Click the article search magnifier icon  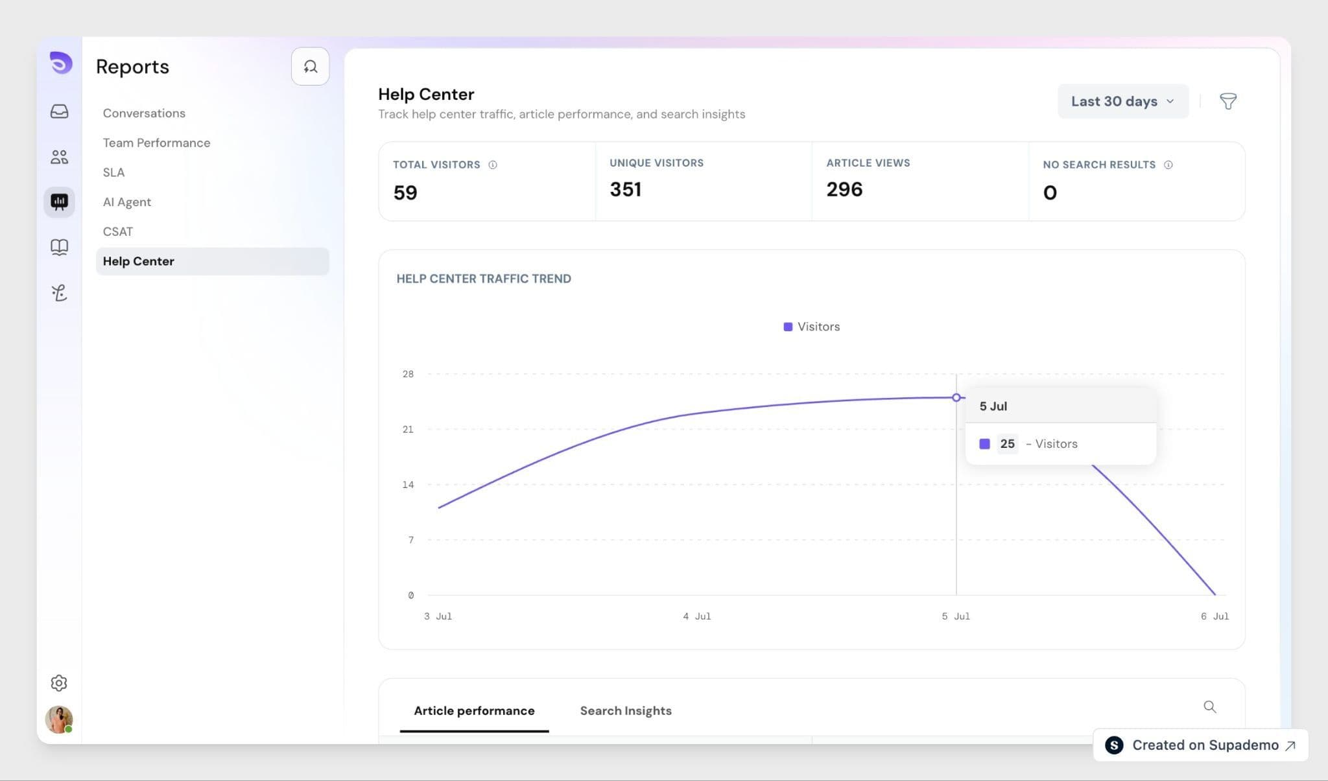(1209, 706)
